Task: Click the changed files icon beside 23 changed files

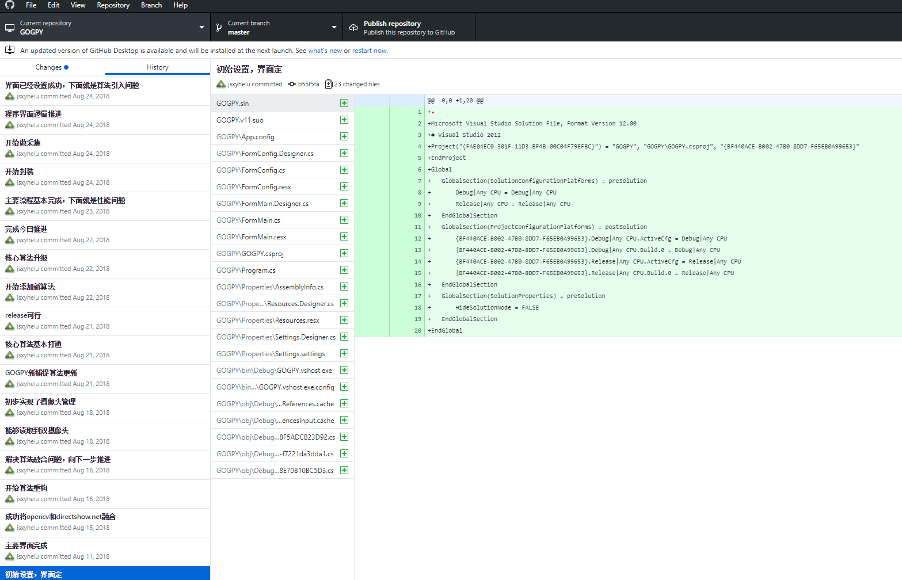Action: click(x=329, y=84)
